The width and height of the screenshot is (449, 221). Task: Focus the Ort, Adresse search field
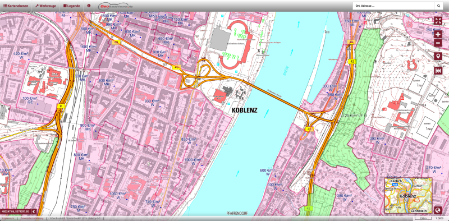393,6
